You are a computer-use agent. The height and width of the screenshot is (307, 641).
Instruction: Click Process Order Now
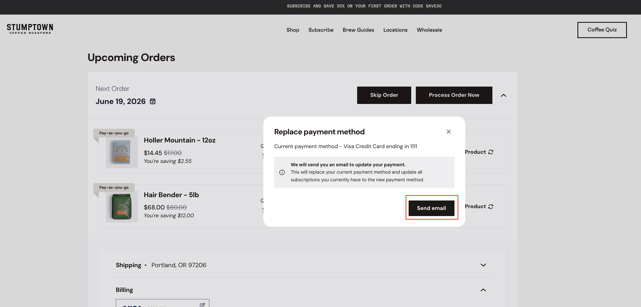(454, 95)
